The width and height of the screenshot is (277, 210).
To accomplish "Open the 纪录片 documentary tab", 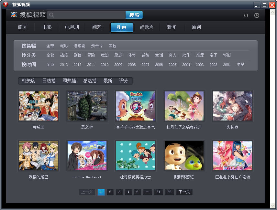I will coord(147,27).
